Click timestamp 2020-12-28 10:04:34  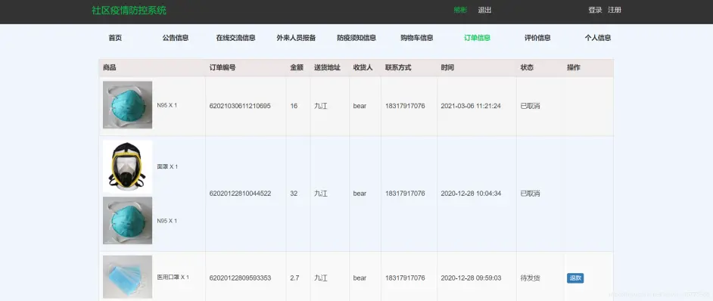tap(471, 194)
